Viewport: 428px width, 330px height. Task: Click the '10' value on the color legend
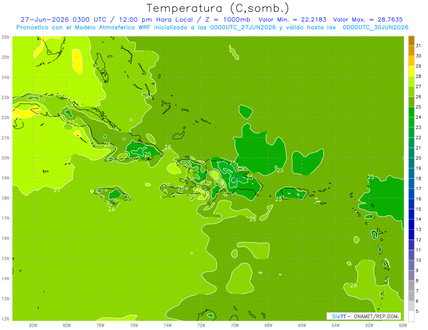coord(419,260)
